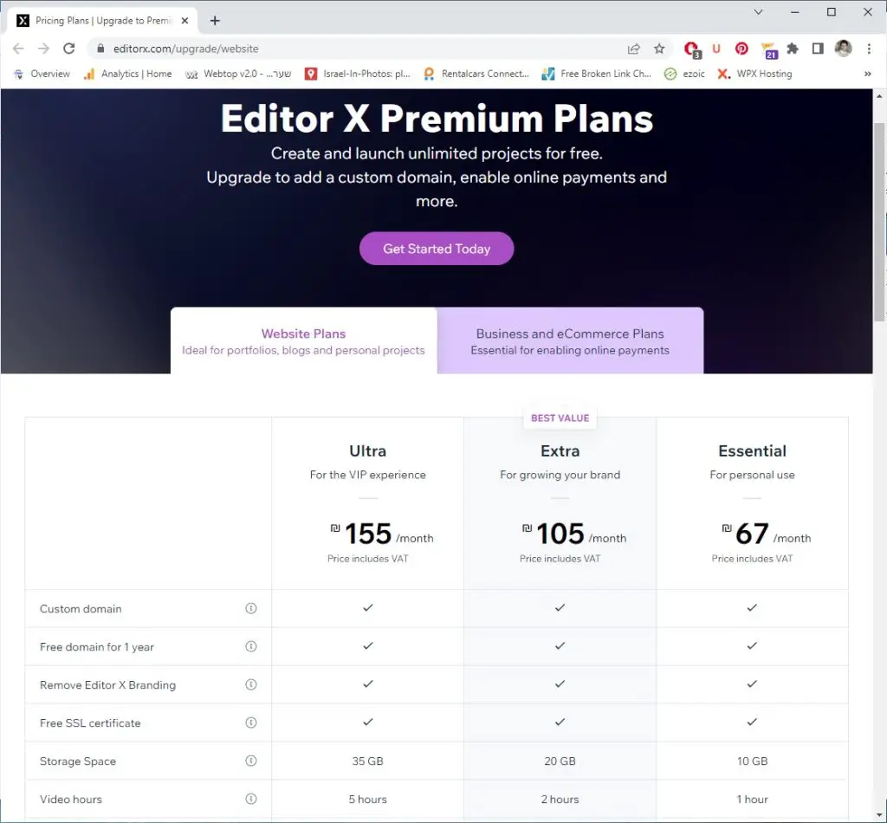Screen dimensions: 887x823
Task: Open the ezoic bookmark
Action: click(x=684, y=74)
